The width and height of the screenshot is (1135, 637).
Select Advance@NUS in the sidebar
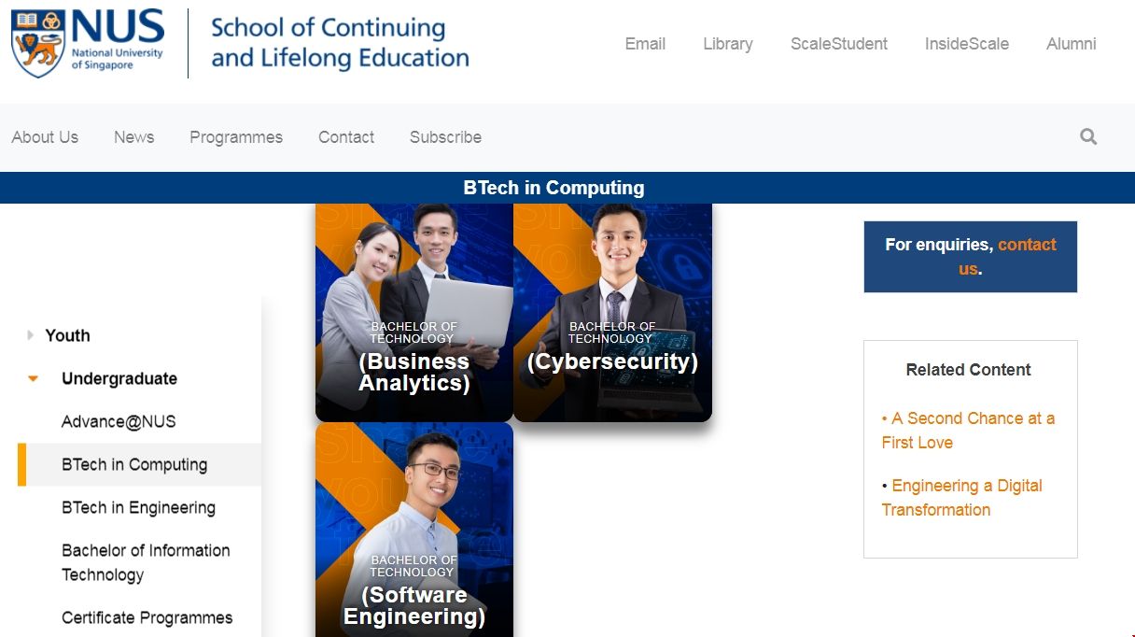117,421
